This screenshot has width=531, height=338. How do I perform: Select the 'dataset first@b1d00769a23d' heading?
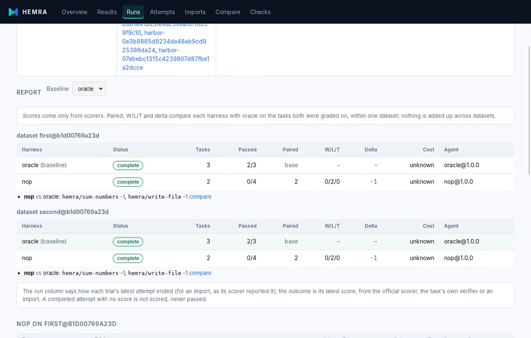[58, 135]
